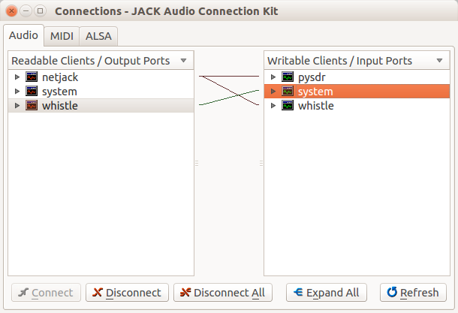Expand the netjack output client
Screen dimensions: 458x313
tap(17, 77)
